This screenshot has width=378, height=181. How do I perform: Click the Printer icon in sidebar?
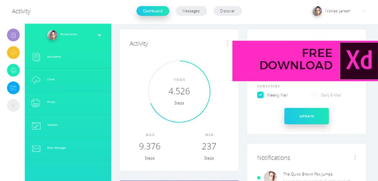coord(36,103)
